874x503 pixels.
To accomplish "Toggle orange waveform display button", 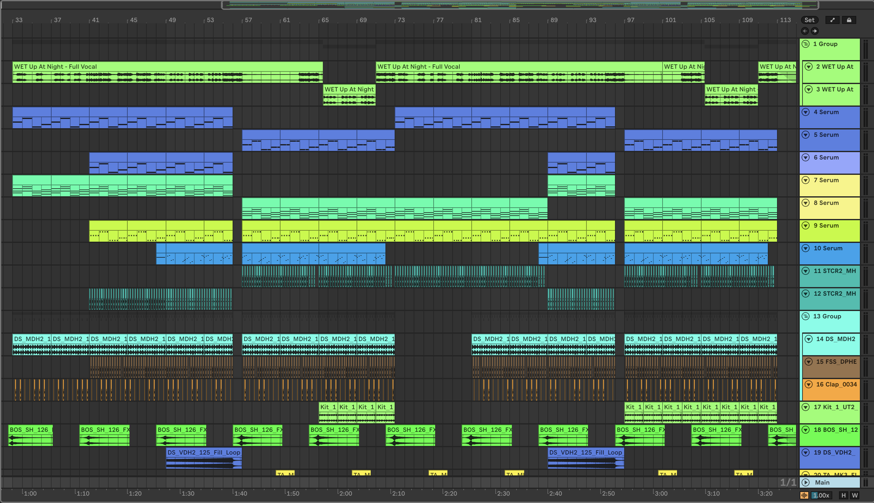I will [804, 495].
